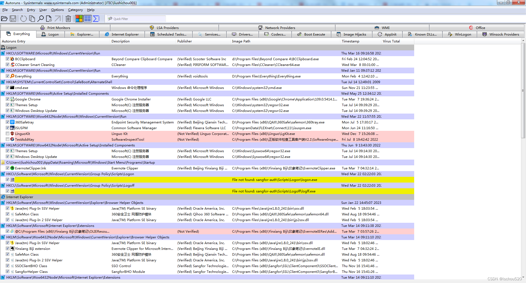Switch to the Logon tab
Image resolution: width=526 pixels, height=283 pixels.
pos(50,34)
